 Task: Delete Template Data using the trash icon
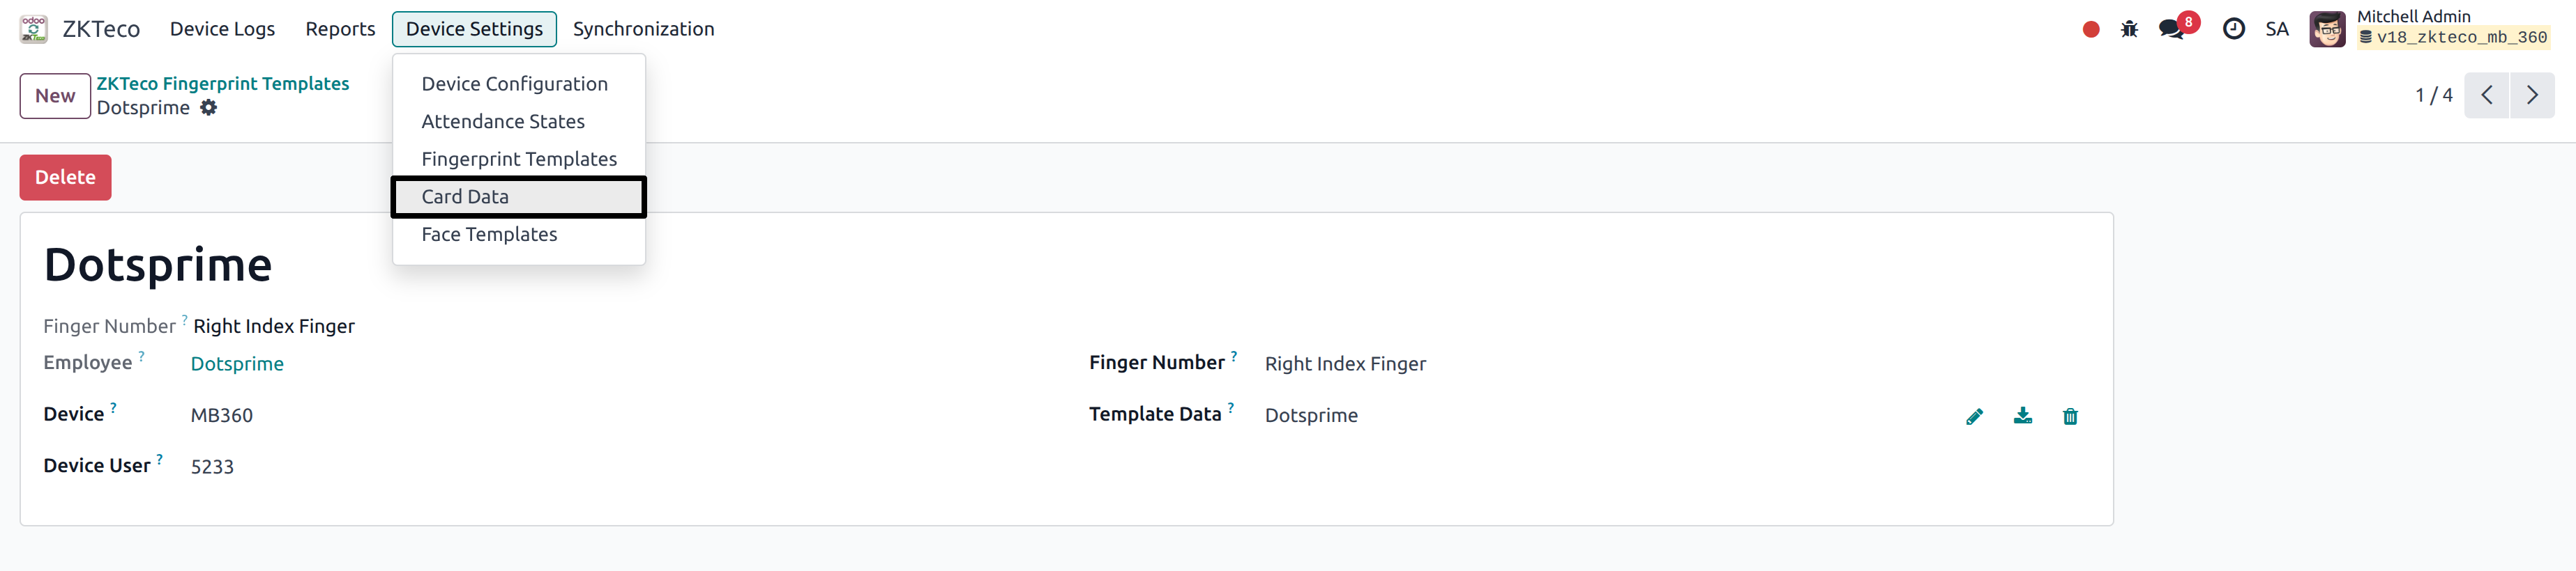[x=2070, y=416]
